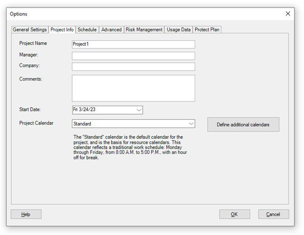Go to the Advanced tab
This screenshot has width=304, height=235.
[x=111, y=30]
